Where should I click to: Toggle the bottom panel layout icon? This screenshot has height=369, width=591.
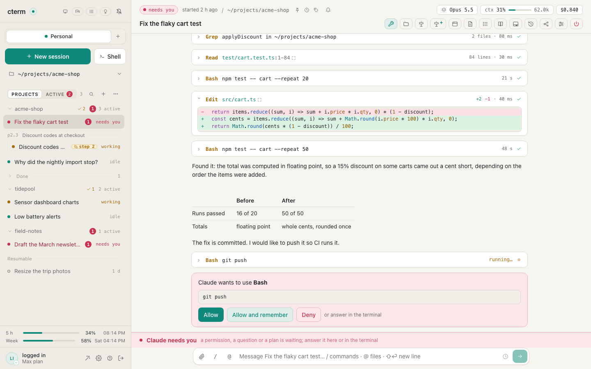tap(515, 24)
